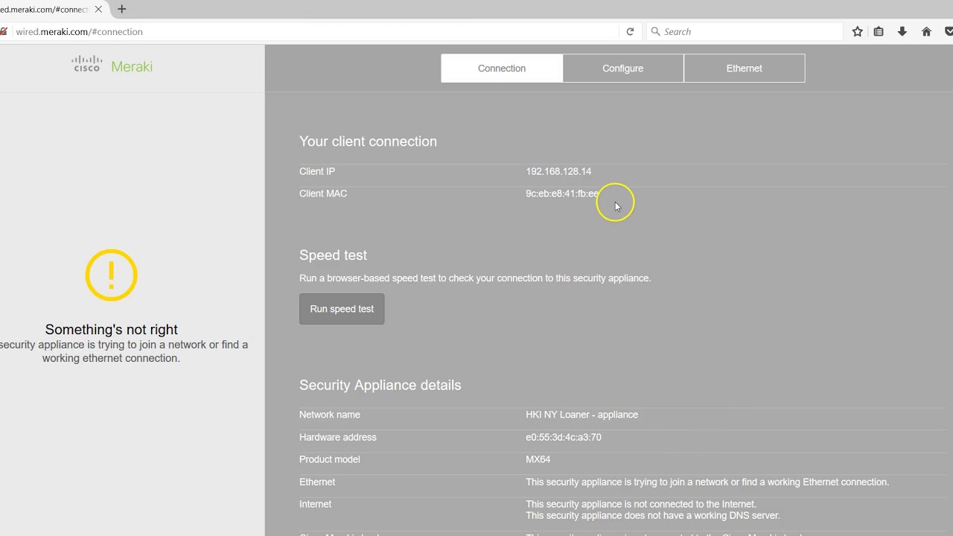
Task: Open a new browser tab
Action: [122, 10]
